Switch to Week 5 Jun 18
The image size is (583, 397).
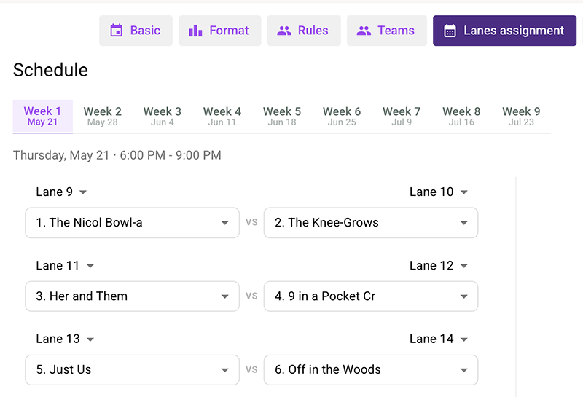282,116
